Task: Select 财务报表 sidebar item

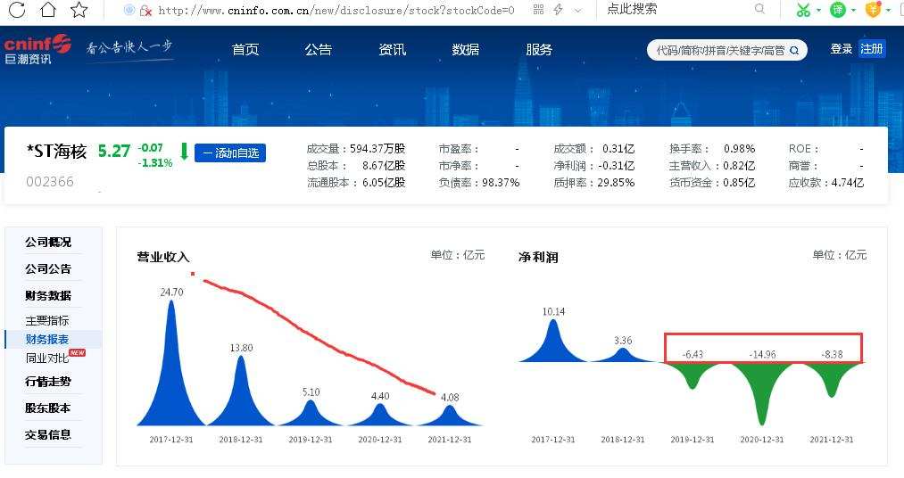Action: (47, 340)
